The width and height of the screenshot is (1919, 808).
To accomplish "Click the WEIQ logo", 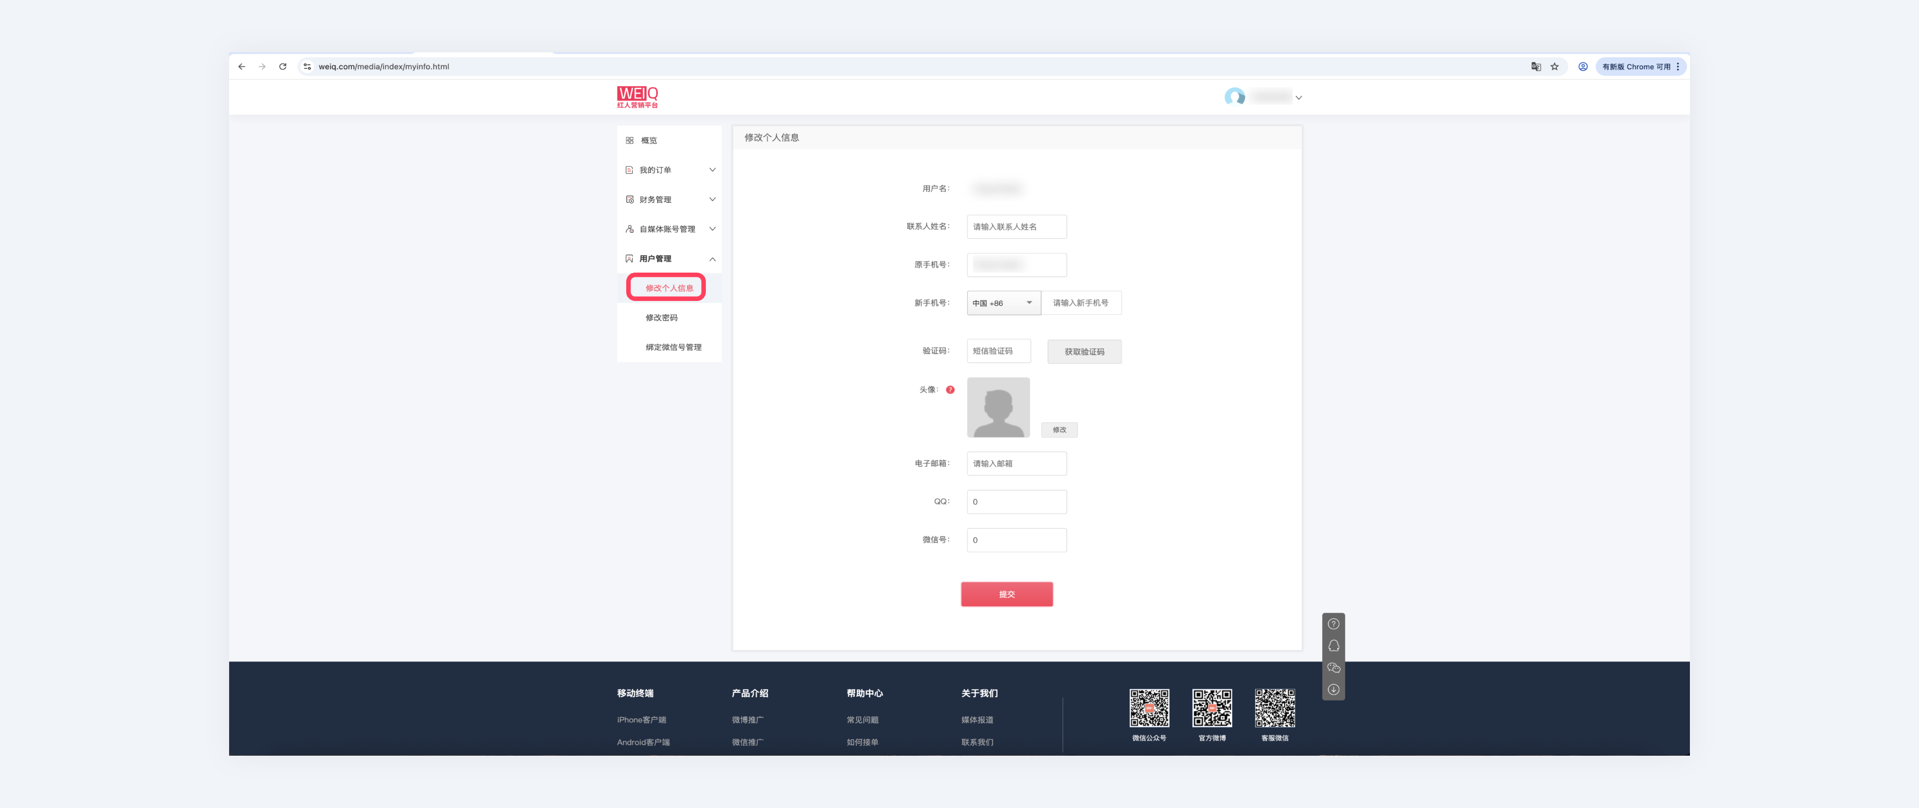I will [x=637, y=97].
